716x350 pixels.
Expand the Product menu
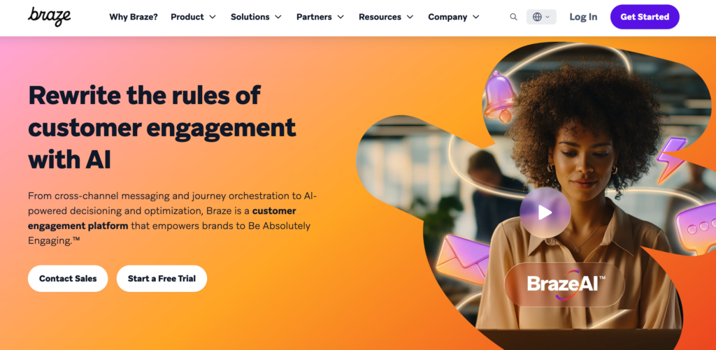193,17
